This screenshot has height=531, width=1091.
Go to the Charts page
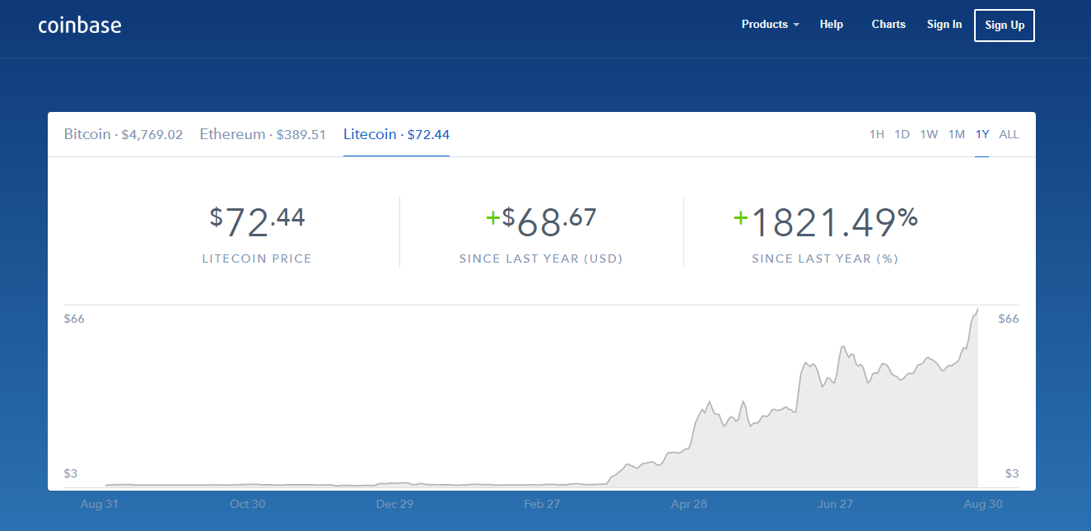tap(888, 25)
